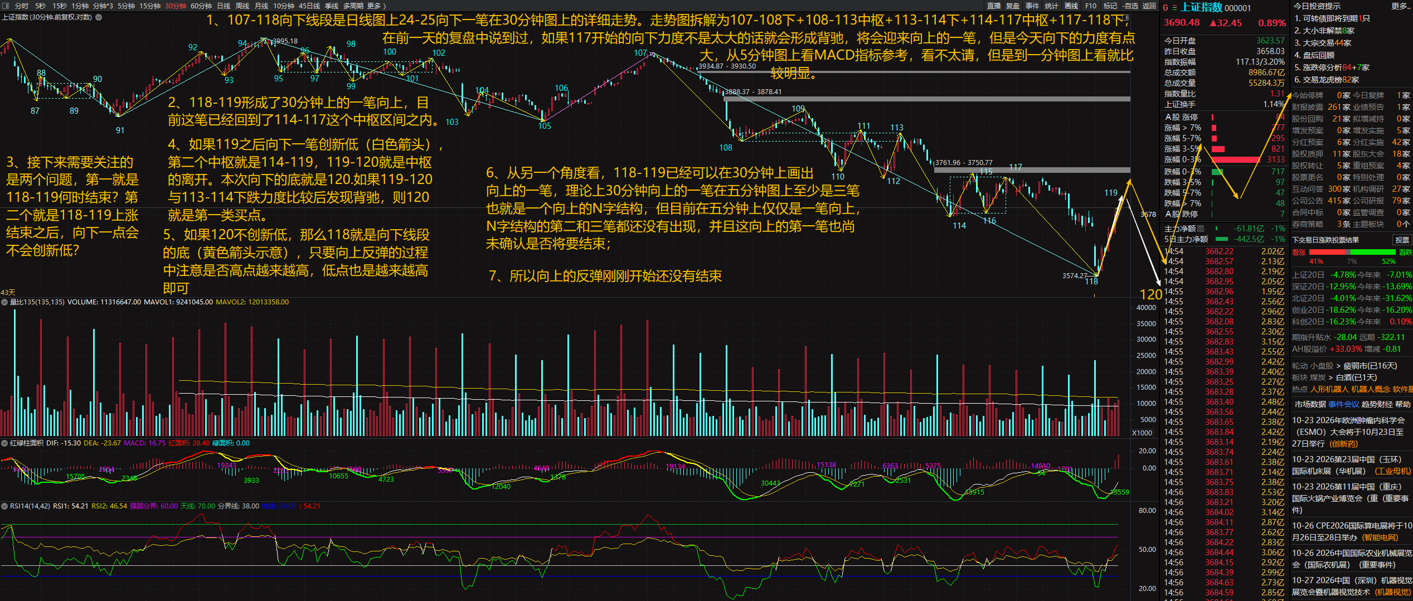Open the 创新药 tag link
The width and height of the screenshot is (1413, 601).
tap(1344, 444)
